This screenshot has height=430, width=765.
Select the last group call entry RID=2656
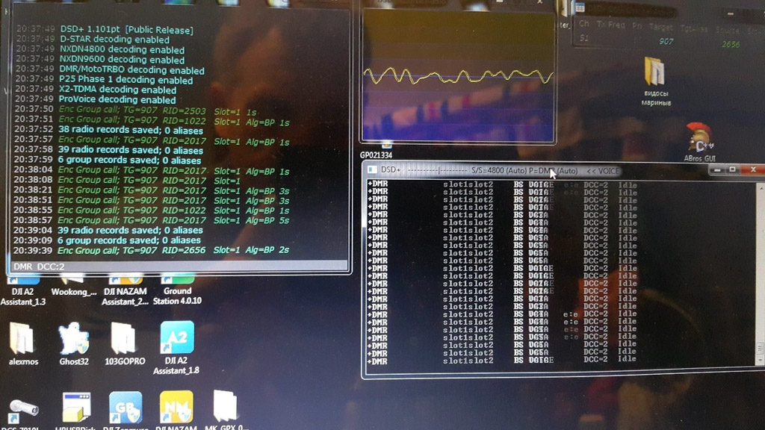[151, 250]
